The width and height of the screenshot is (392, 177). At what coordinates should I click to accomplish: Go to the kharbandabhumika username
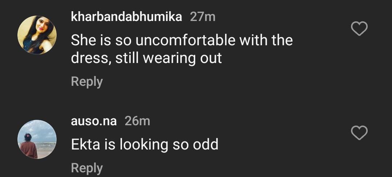[x=126, y=17]
